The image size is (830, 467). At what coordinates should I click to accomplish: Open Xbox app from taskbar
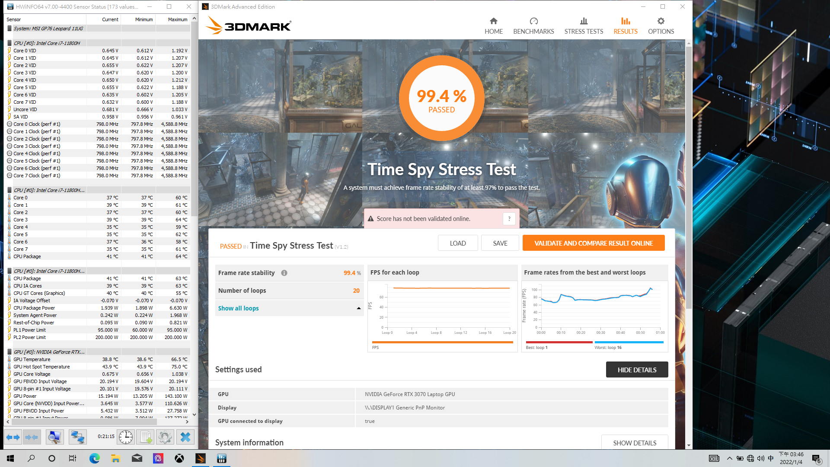pyautogui.click(x=179, y=458)
